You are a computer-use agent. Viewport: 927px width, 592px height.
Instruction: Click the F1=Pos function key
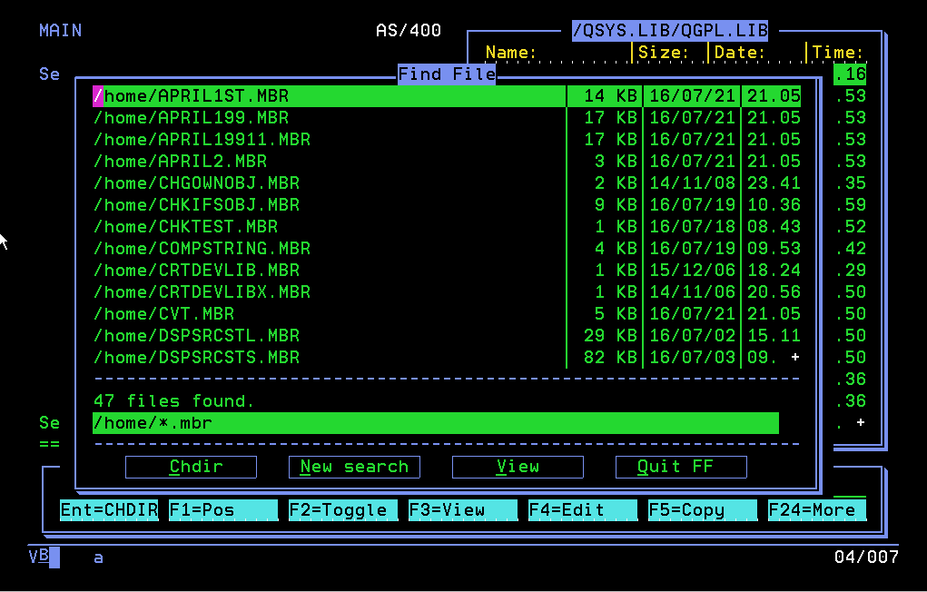coord(223,509)
